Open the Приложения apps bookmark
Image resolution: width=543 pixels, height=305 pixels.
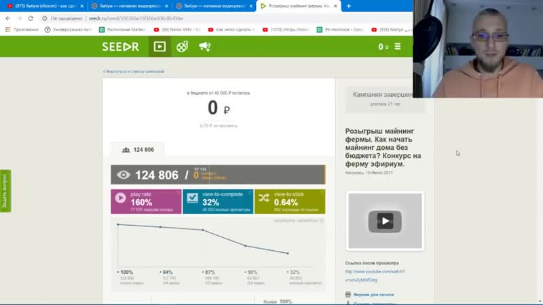tap(22, 30)
